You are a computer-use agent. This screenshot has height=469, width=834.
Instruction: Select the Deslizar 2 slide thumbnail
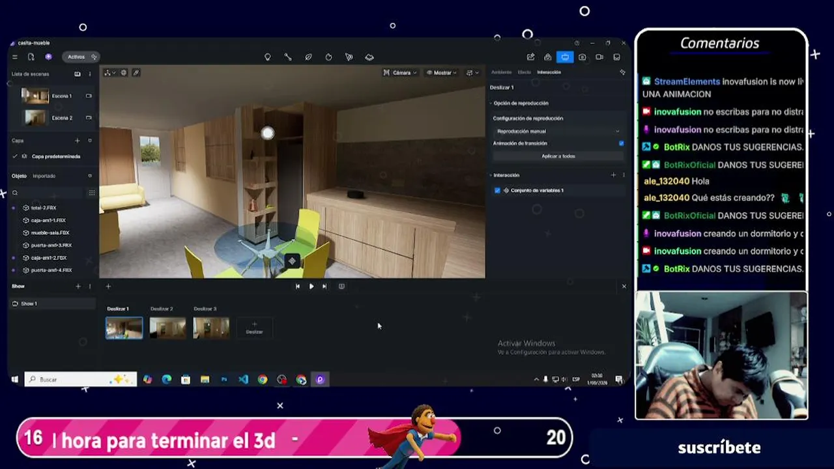[167, 328]
